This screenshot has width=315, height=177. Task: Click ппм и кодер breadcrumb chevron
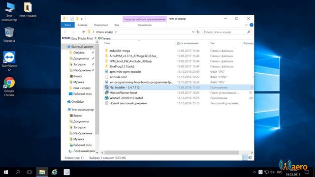click(116, 32)
